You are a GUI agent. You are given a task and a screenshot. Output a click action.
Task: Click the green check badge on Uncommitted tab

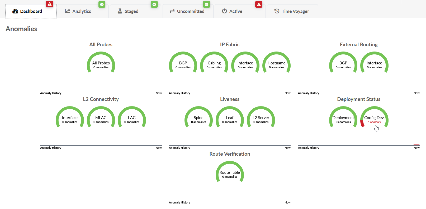pyautogui.click(x=207, y=4)
